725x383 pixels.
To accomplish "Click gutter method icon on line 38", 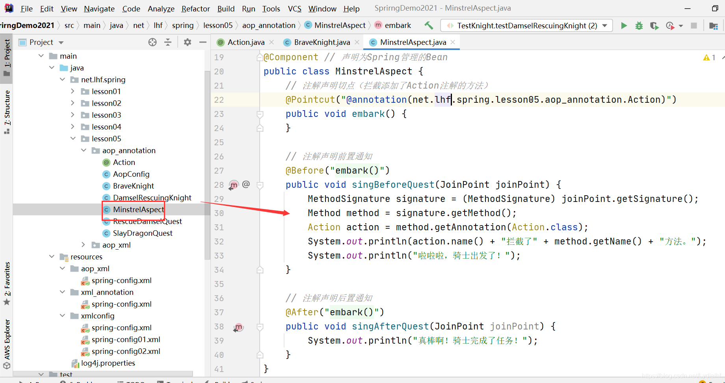I will click(238, 327).
